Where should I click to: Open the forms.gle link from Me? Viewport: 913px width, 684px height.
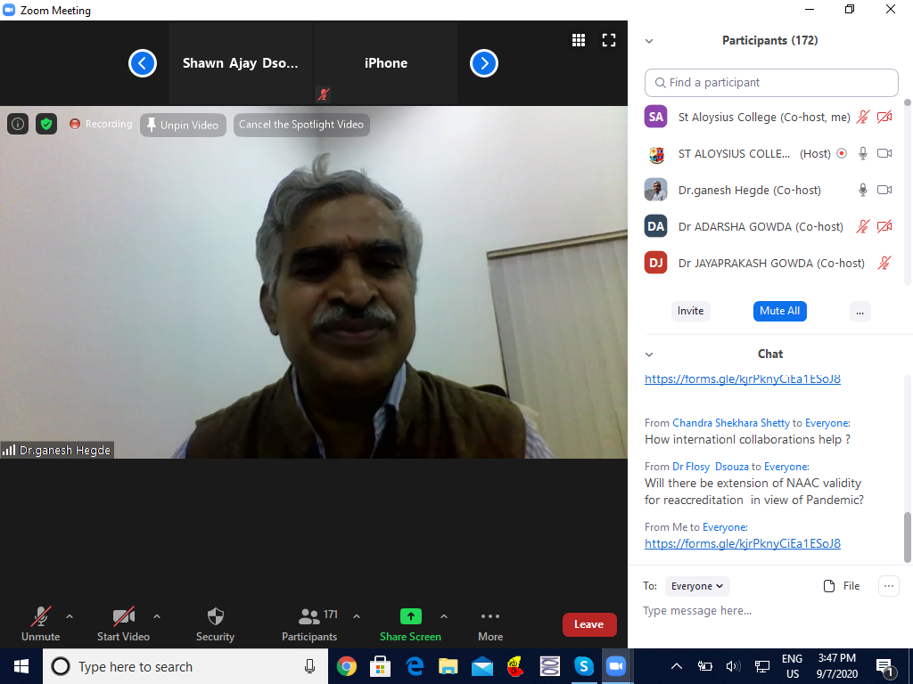(x=743, y=543)
